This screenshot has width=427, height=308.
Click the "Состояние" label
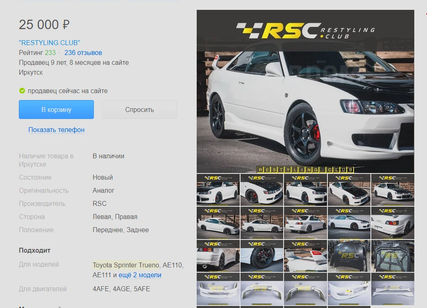tap(35, 178)
